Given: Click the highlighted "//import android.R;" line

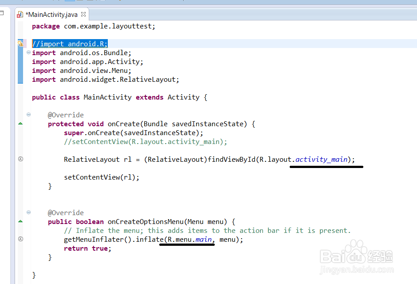Looking at the screenshot, I should click(x=70, y=44).
